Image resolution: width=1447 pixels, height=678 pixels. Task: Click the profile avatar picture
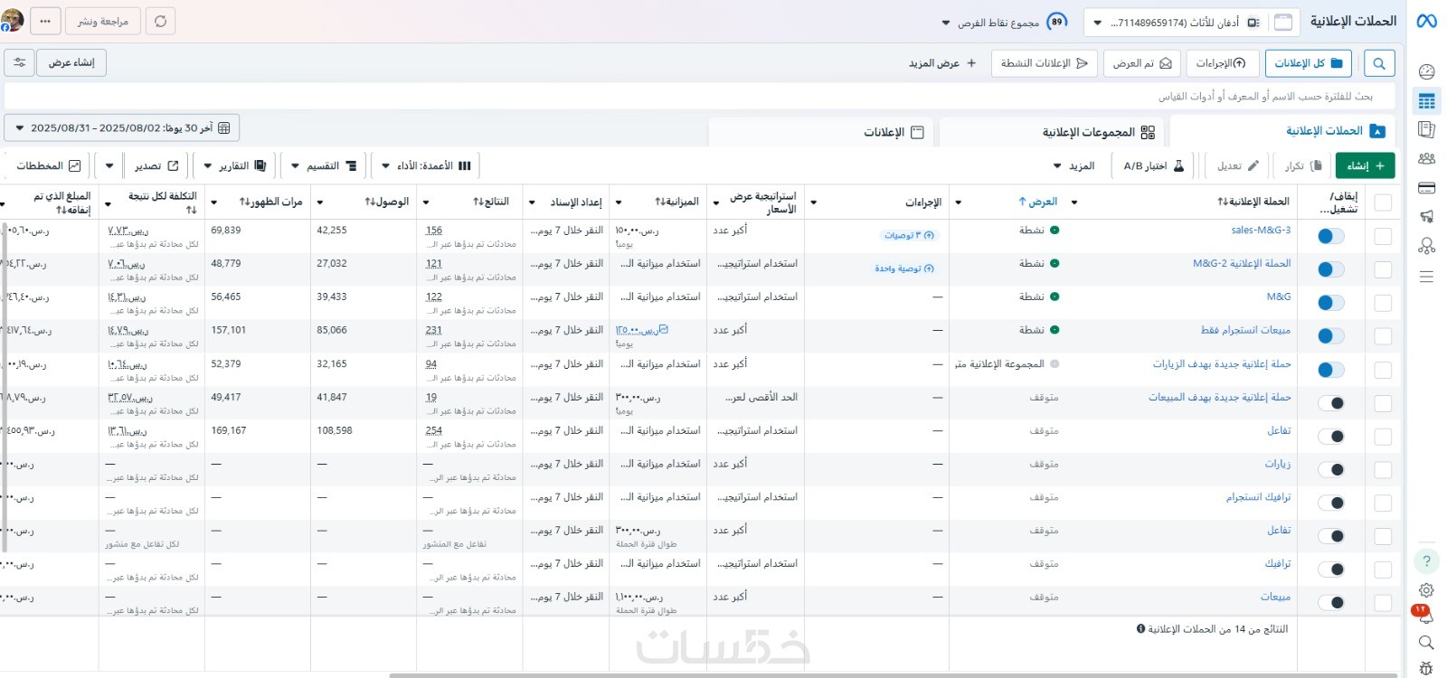coord(12,20)
